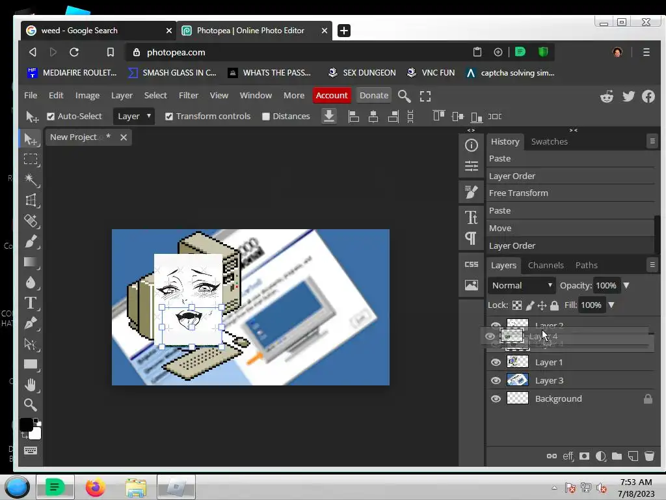Collapse the side icon column arrows

(471, 130)
